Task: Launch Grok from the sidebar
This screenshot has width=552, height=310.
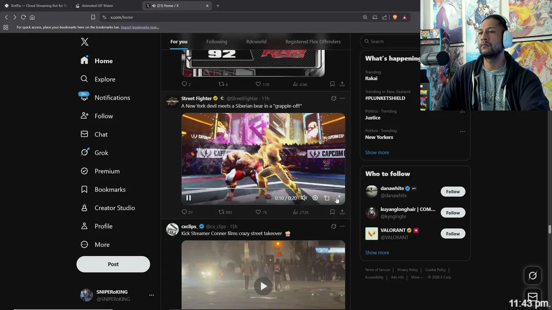Action: click(94, 153)
